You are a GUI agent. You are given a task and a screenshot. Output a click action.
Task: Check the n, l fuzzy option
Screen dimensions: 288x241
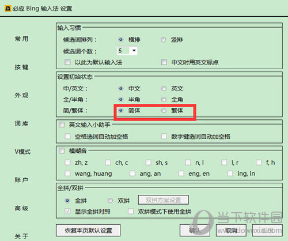[188, 163]
